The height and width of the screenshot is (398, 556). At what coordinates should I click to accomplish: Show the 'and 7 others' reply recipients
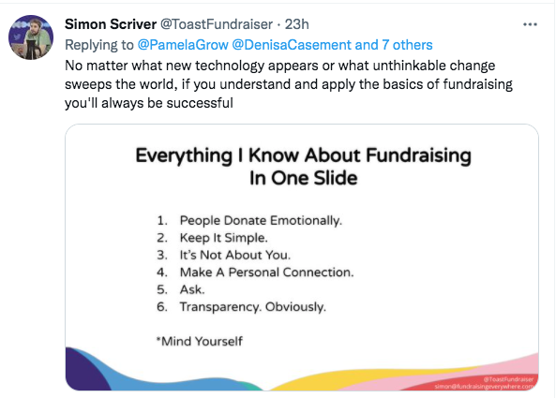[394, 45]
